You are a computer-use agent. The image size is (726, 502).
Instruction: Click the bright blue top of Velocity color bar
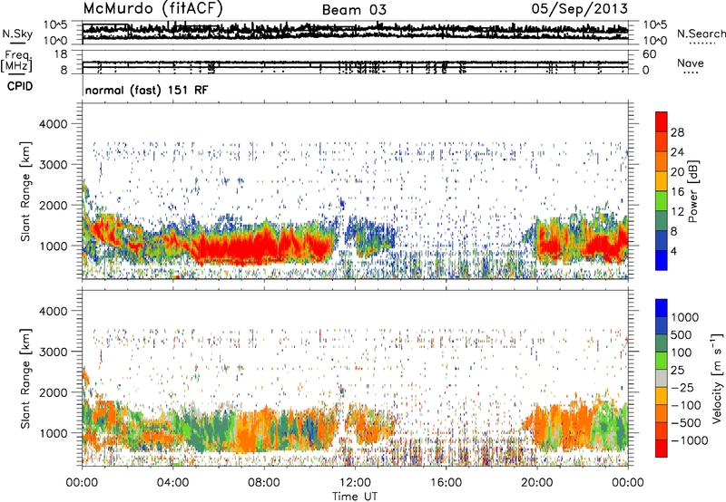[662, 308]
